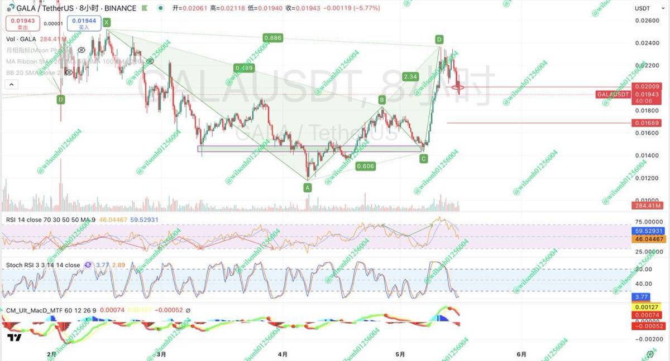Click the ∅ icon beside MacD values
670x361 pixels.
(x=188, y=310)
